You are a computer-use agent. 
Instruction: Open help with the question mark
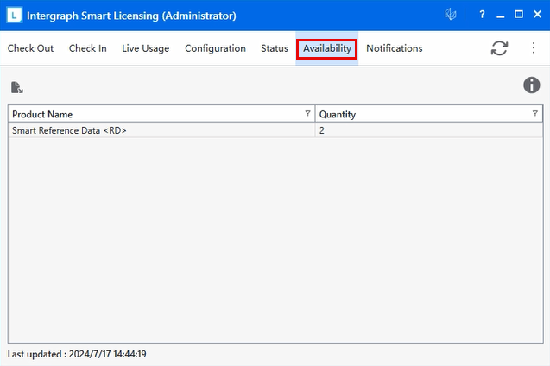(481, 15)
